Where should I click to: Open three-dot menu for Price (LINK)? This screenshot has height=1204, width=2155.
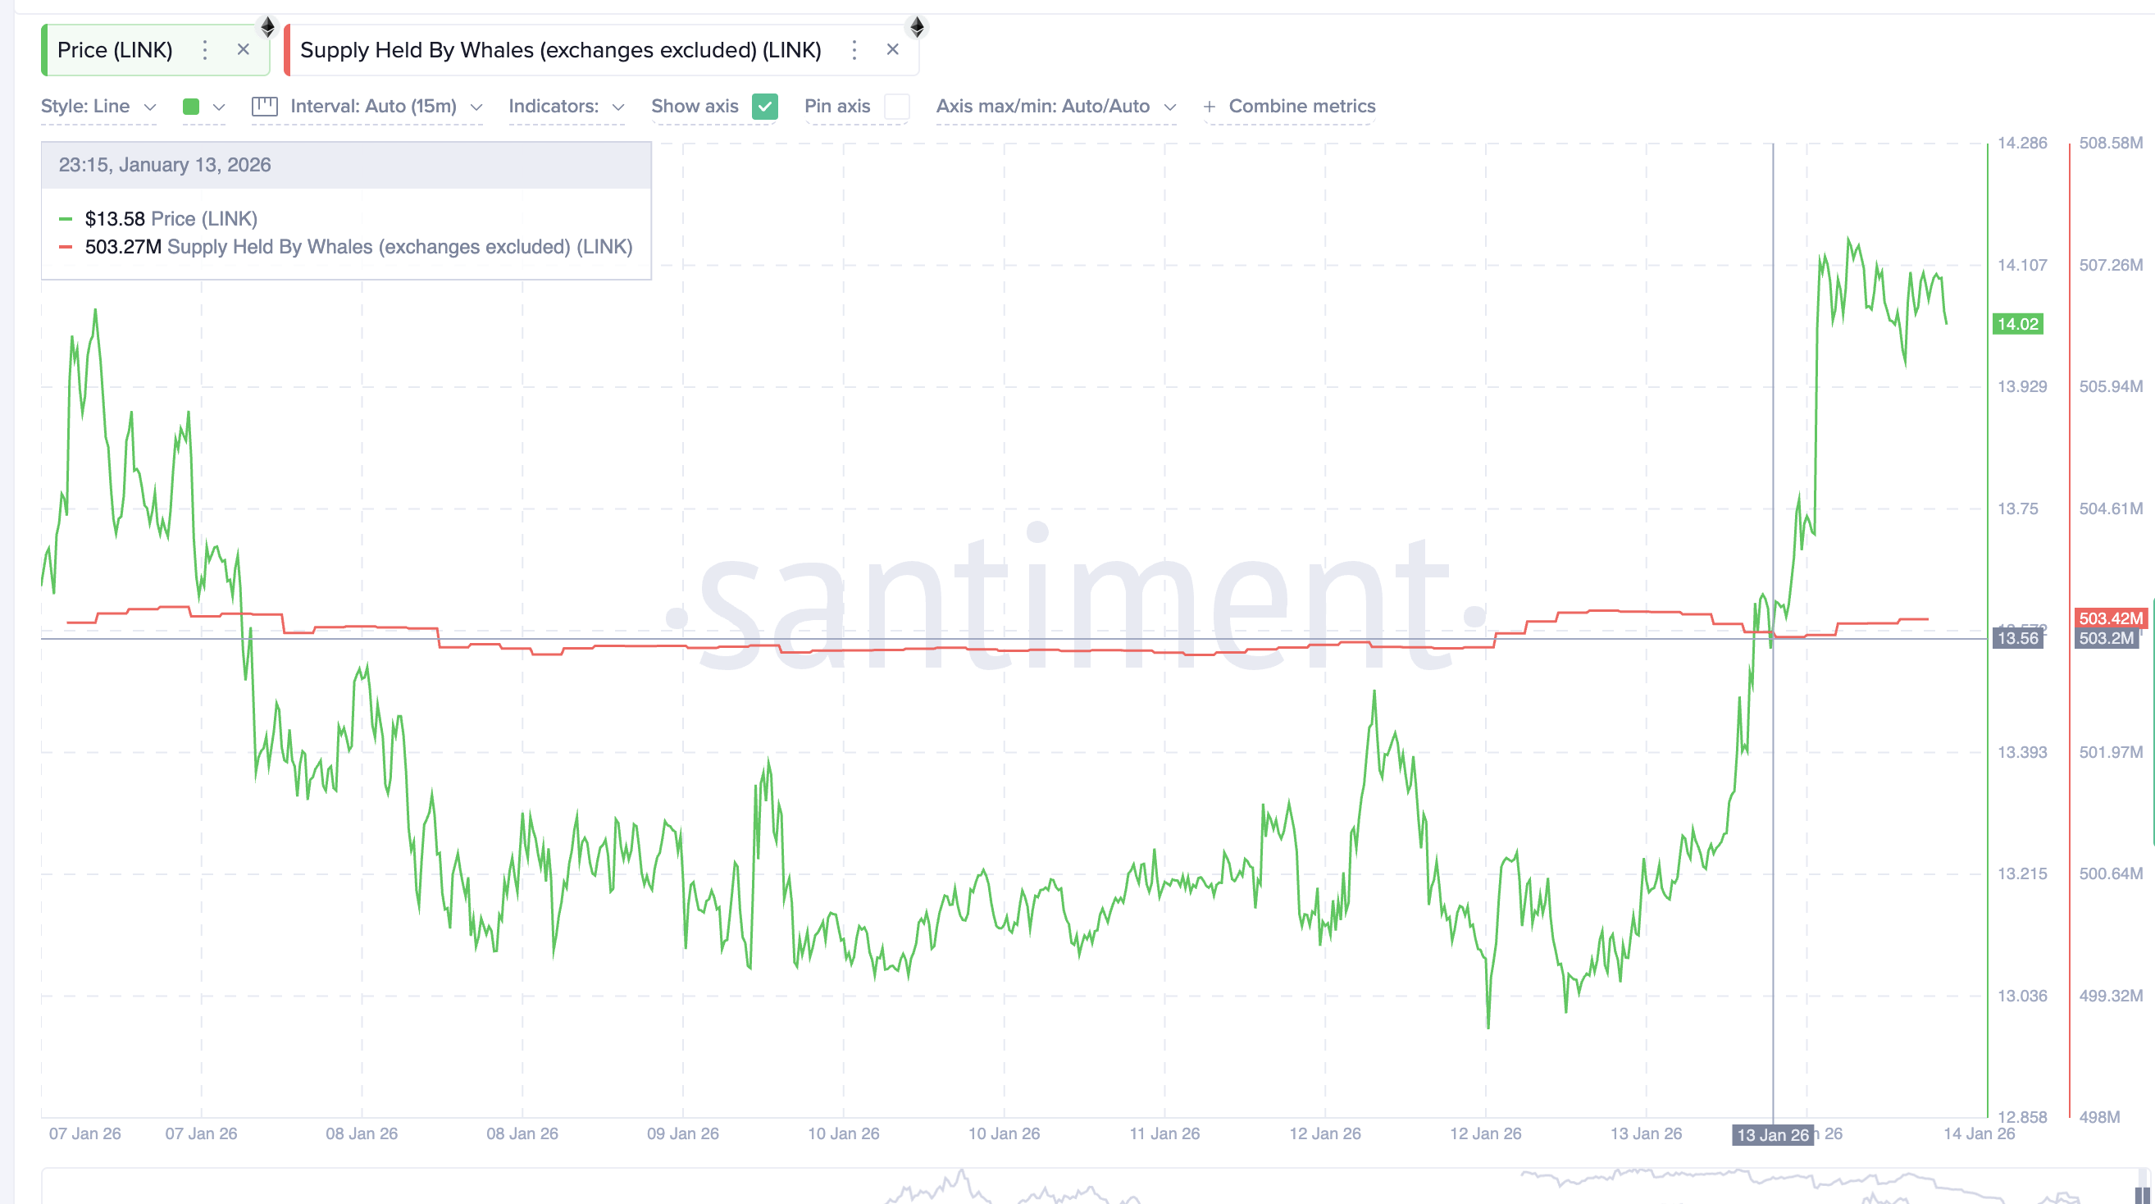205,50
